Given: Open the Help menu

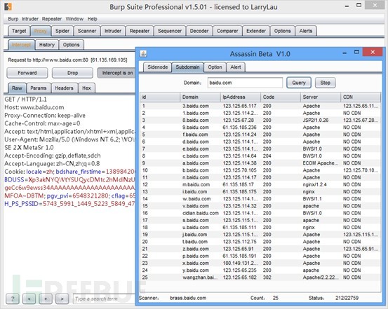Looking at the screenshot, I should tap(93, 19).
